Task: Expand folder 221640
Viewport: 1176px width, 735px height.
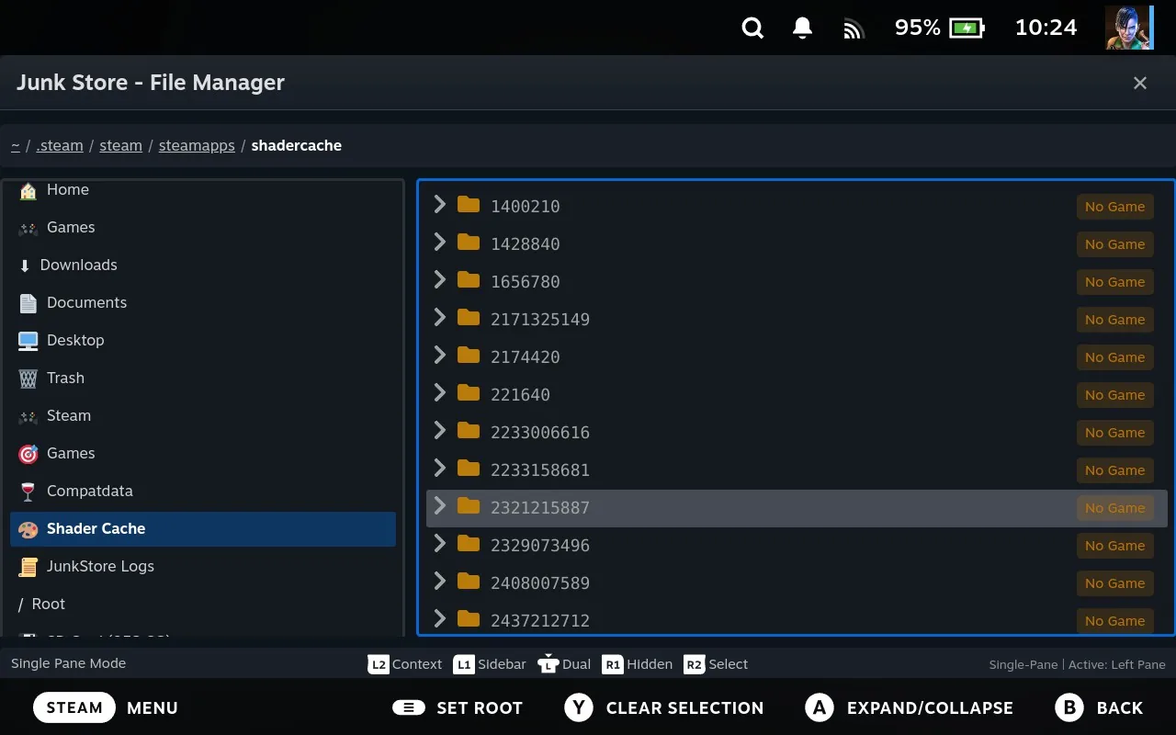Action: 440,392
